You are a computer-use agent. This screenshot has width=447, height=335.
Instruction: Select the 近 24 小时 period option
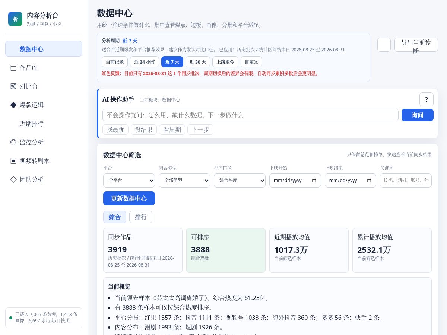pyautogui.click(x=145, y=62)
